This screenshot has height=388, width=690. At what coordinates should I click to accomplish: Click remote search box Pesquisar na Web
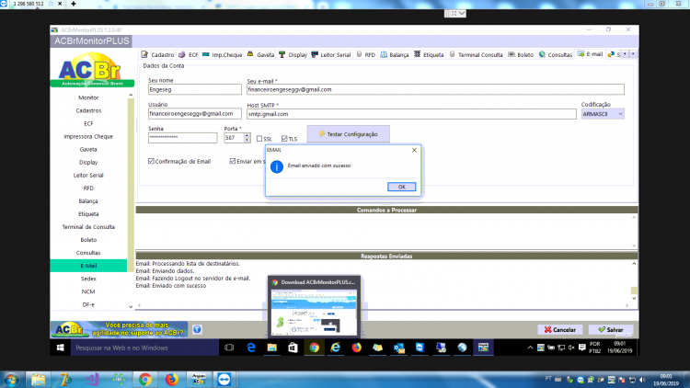pos(144,348)
